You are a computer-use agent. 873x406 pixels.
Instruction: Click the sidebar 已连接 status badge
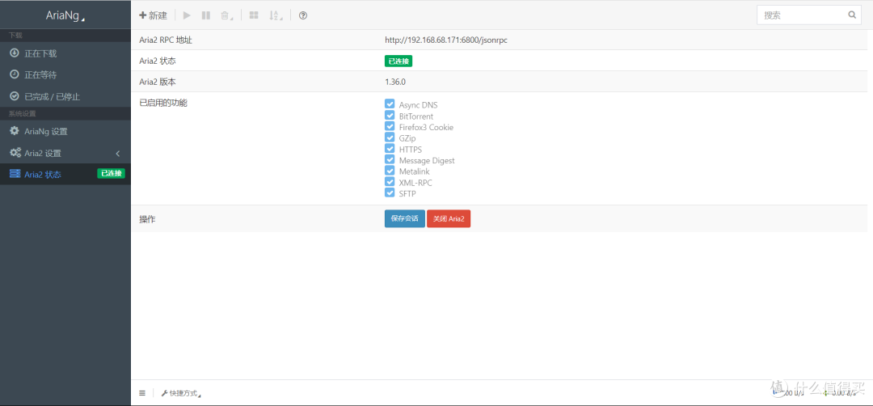coord(112,173)
